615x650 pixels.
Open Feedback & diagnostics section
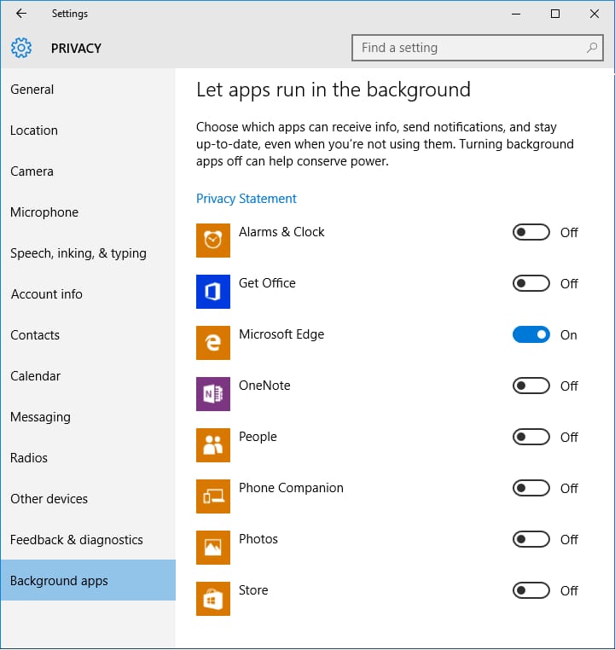point(88,540)
